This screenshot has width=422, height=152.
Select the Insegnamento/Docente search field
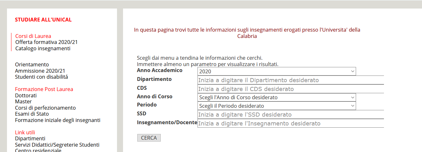pos(291,123)
